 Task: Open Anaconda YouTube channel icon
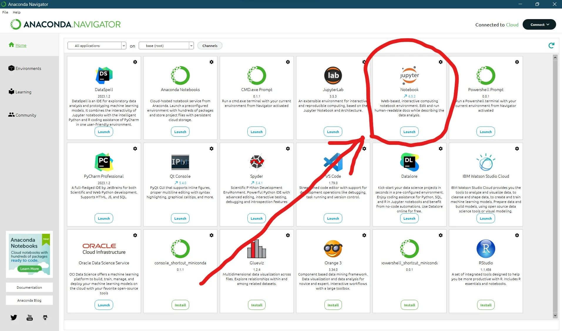(30, 317)
